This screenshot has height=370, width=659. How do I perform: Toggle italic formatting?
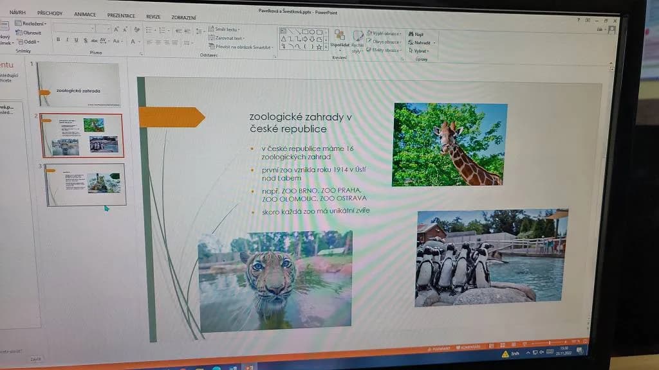[x=67, y=40]
